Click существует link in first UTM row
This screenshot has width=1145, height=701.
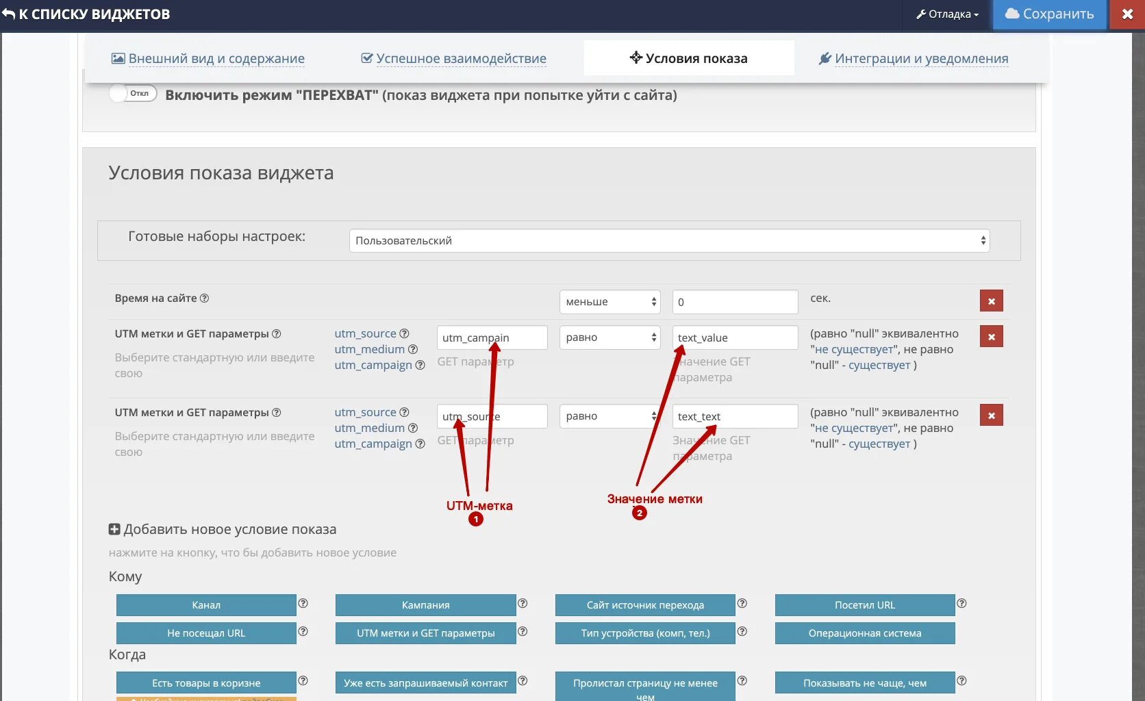[879, 365]
